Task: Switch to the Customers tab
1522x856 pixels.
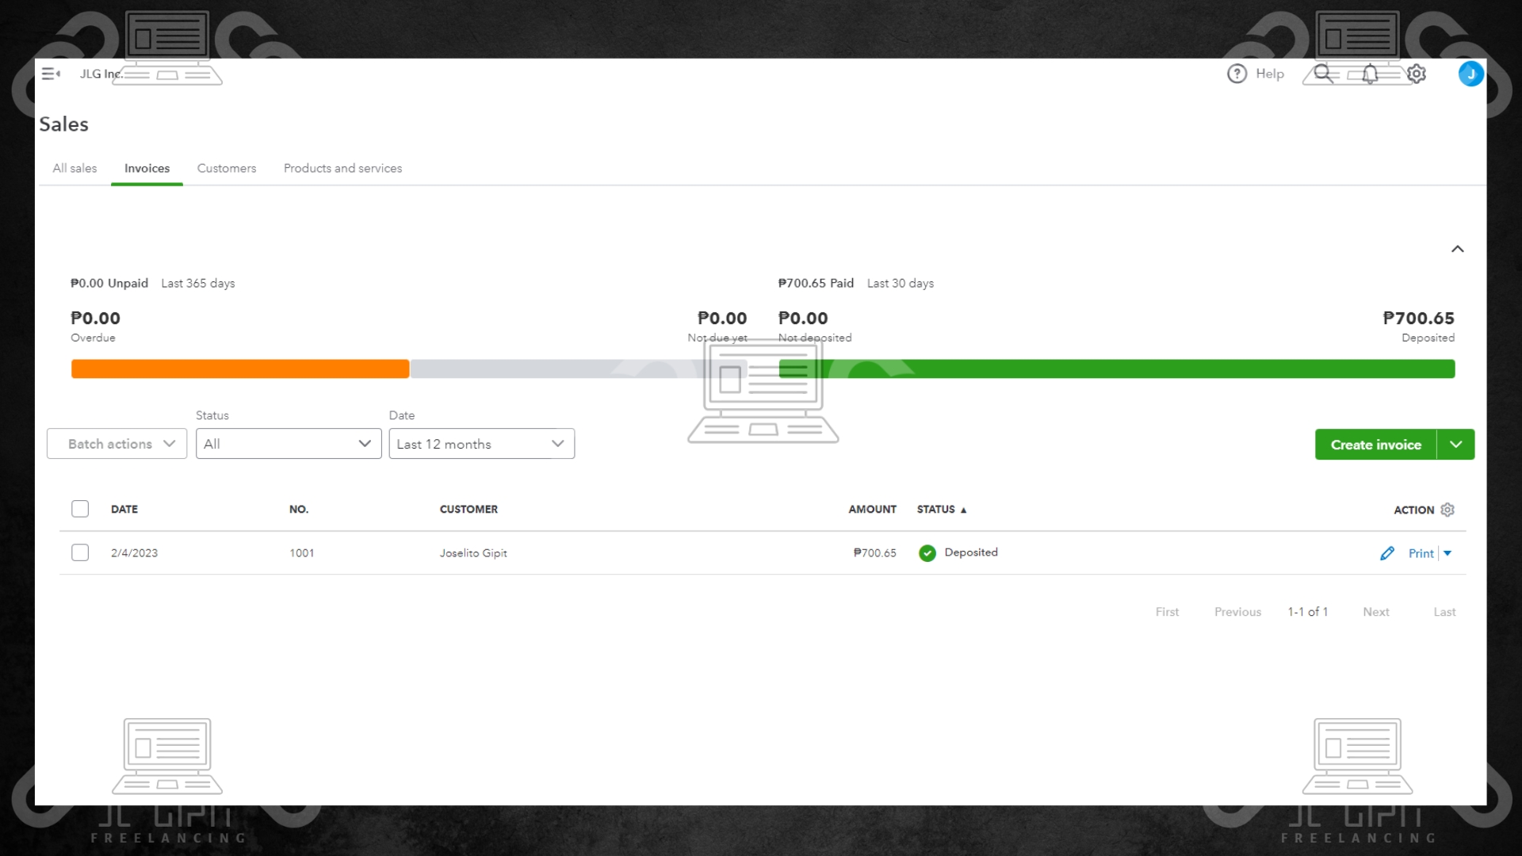Action: coord(227,168)
